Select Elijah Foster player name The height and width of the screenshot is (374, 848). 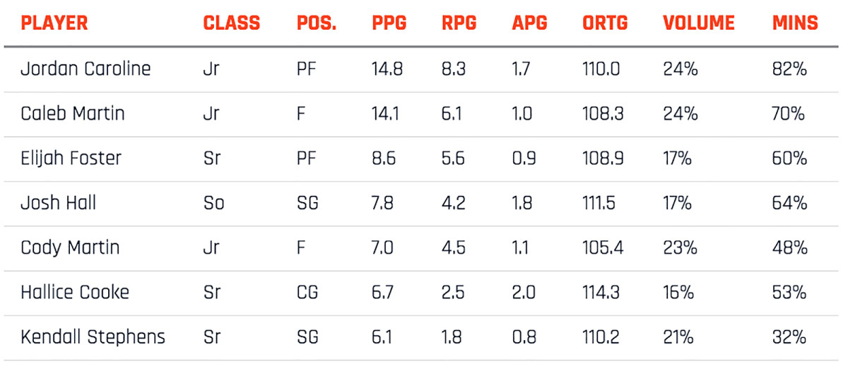[71, 158]
